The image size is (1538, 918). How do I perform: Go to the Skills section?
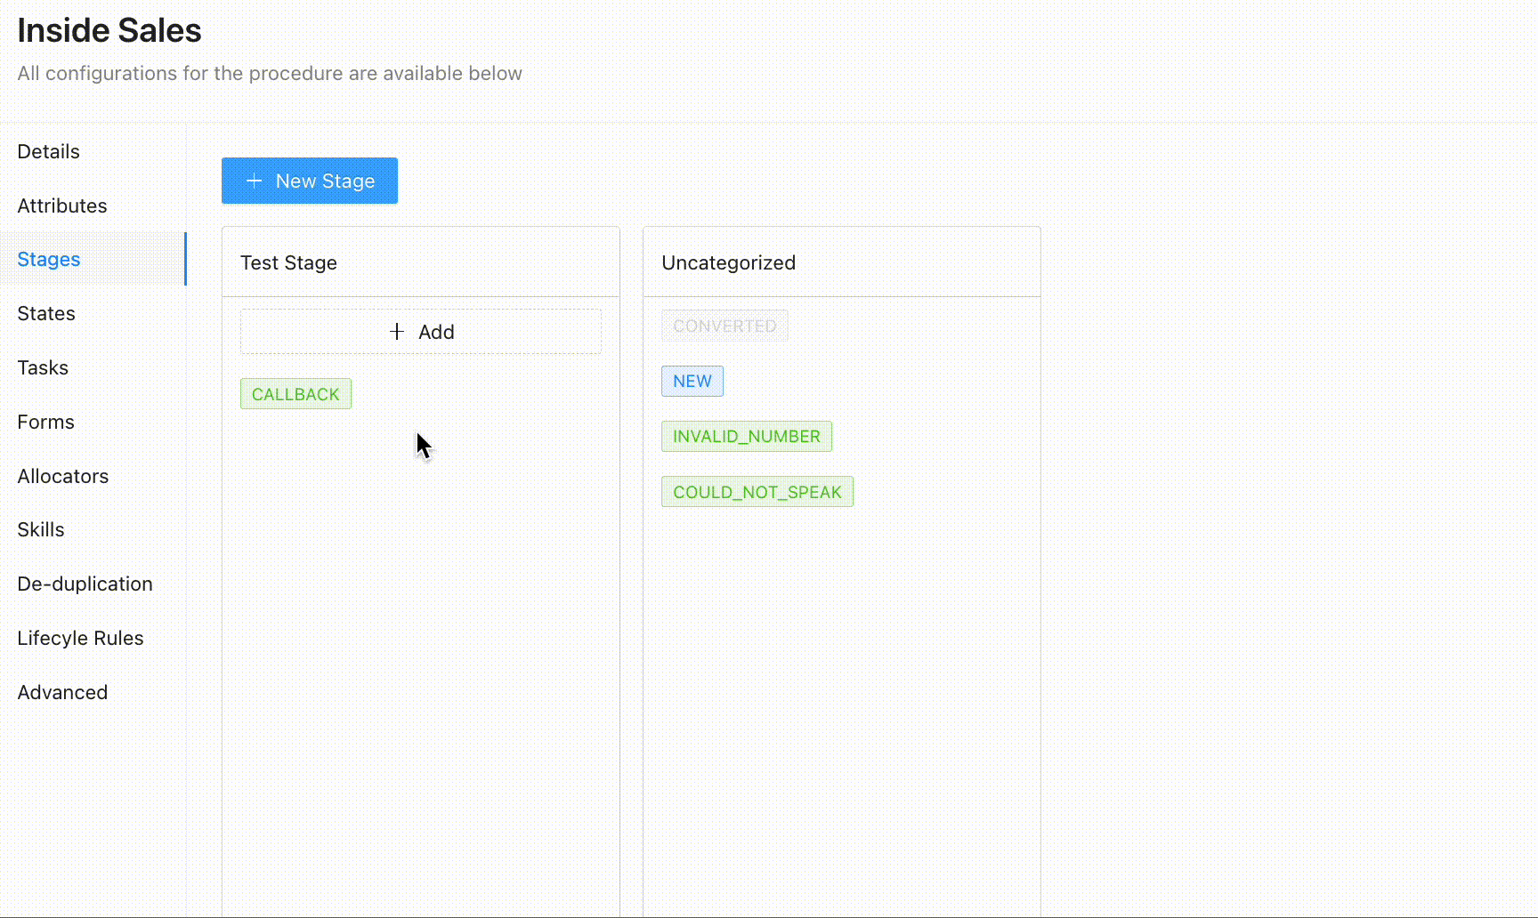pyautogui.click(x=41, y=529)
